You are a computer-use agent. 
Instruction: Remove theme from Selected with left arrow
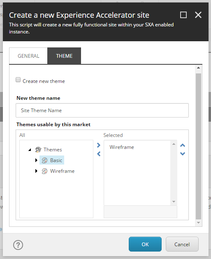tap(99, 154)
